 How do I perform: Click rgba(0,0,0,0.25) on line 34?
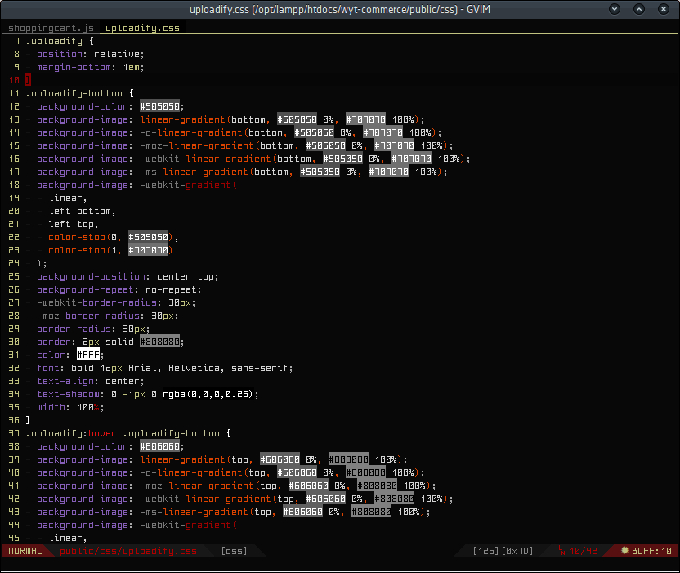(x=208, y=394)
